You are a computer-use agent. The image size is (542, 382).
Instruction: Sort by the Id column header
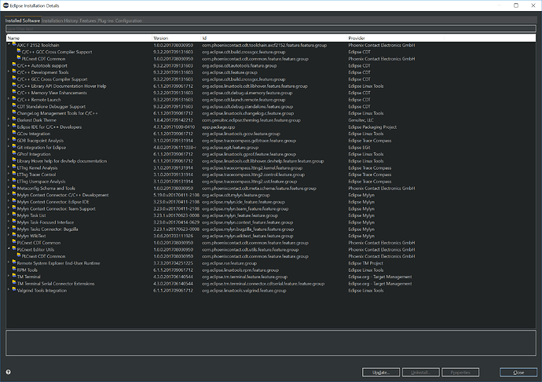(274, 38)
